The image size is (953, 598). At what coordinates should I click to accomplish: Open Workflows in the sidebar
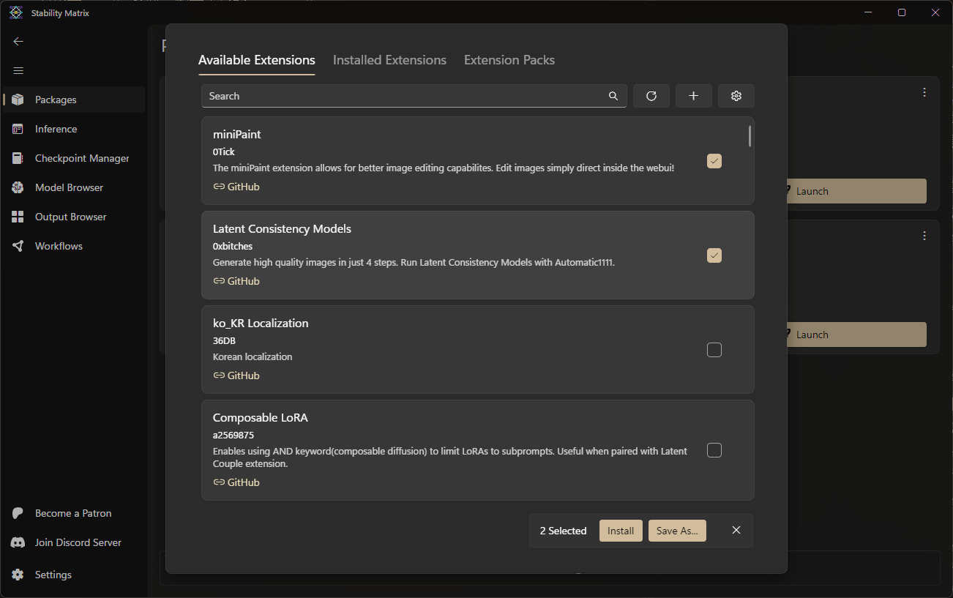pos(73,246)
